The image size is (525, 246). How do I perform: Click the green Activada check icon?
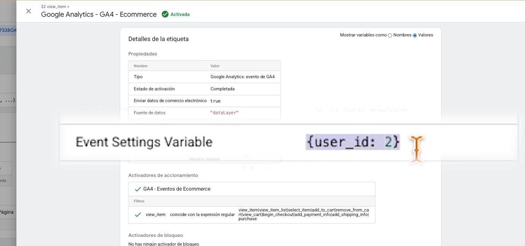coord(165,14)
